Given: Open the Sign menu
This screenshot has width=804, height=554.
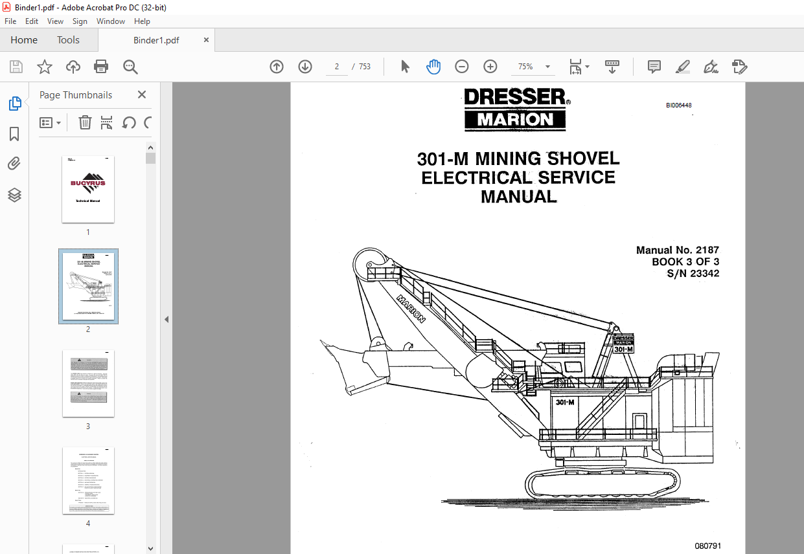Looking at the screenshot, I should 80,21.
